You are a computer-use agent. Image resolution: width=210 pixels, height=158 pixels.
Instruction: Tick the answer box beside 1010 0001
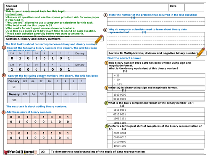(x=110, y=110)
